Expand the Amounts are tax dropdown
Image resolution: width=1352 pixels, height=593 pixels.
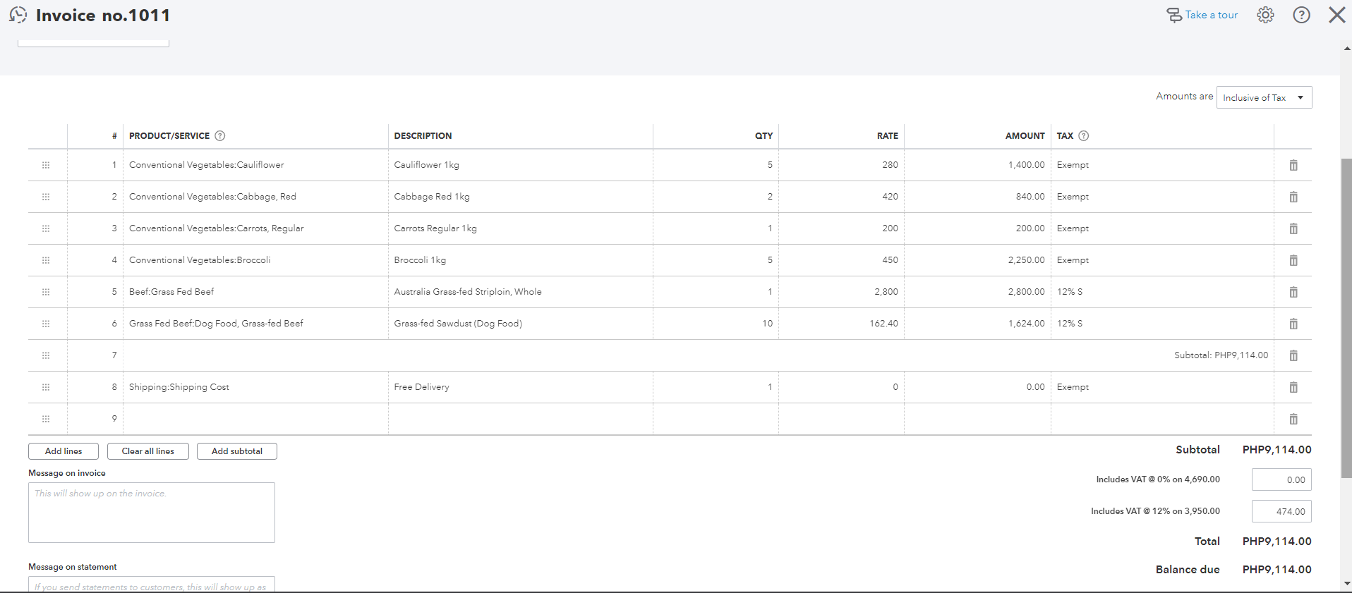[1264, 97]
